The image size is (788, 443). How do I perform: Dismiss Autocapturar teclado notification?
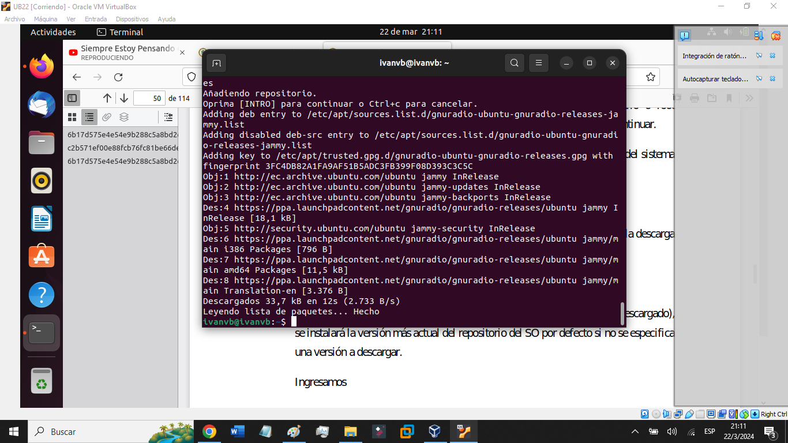772,78
